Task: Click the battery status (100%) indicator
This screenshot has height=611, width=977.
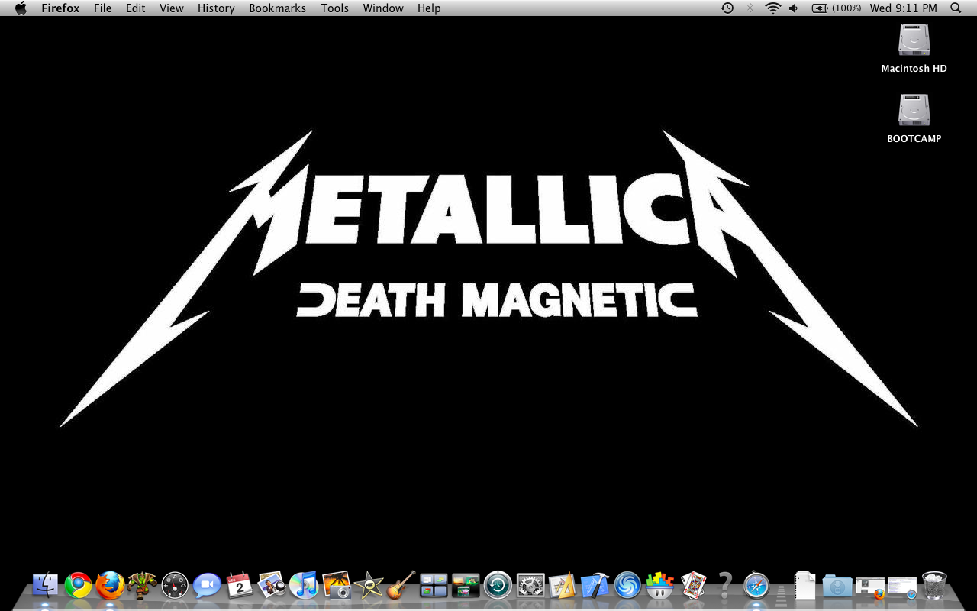Action: (x=837, y=8)
